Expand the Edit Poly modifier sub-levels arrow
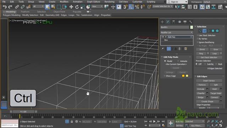The height and width of the screenshot is (128, 227). 166,37
